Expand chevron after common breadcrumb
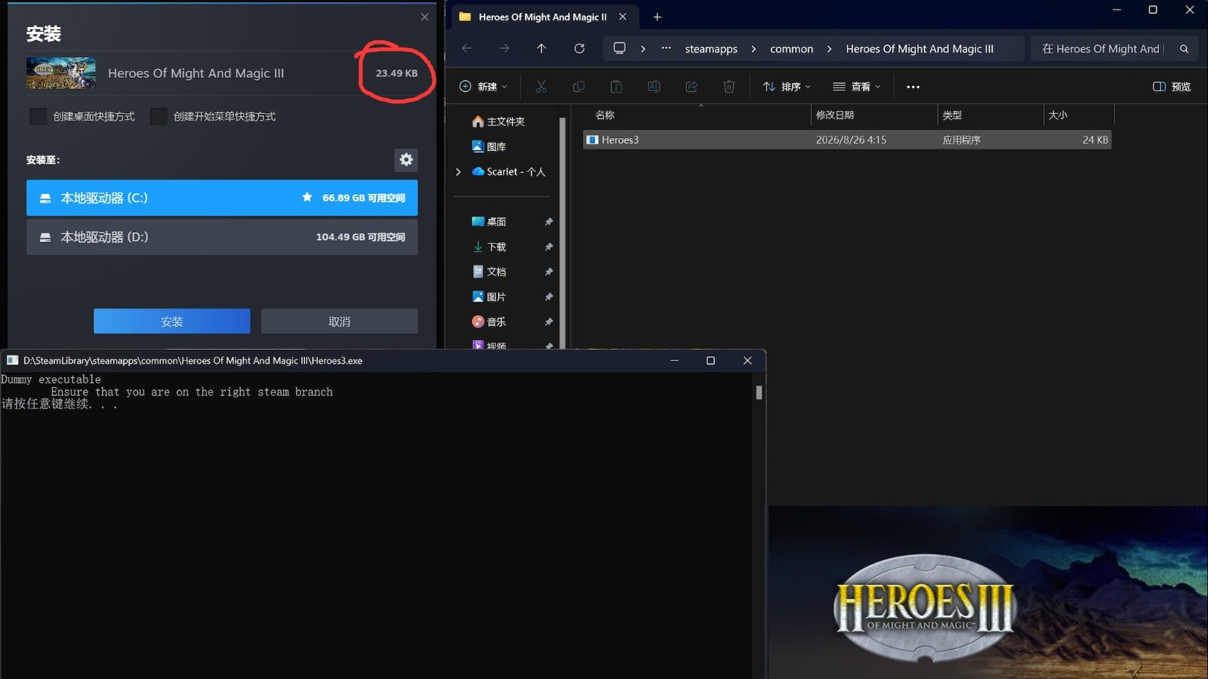The height and width of the screenshot is (679, 1208). point(829,48)
